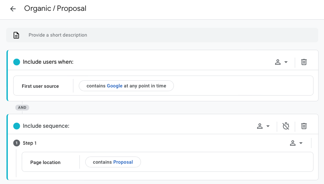The image size is (324, 184).
Task: Delete the Include users when condition group
Action: (304, 62)
